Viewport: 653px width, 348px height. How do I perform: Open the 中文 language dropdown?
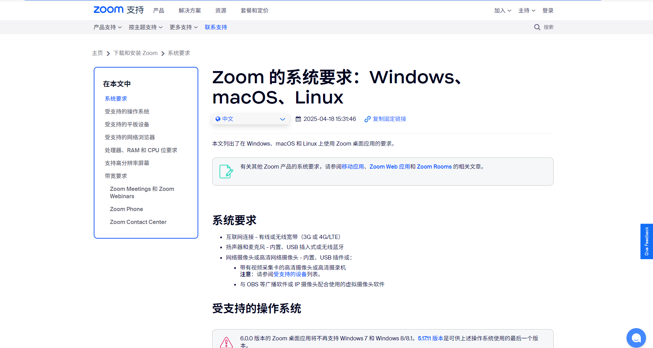[x=250, y=119]
